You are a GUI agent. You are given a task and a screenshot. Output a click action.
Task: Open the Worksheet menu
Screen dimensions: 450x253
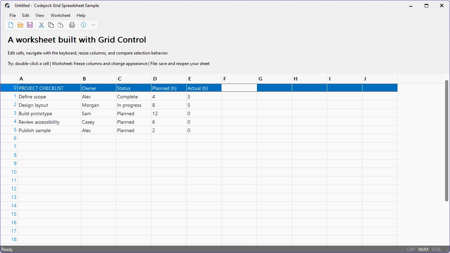(x=60, y=15)
